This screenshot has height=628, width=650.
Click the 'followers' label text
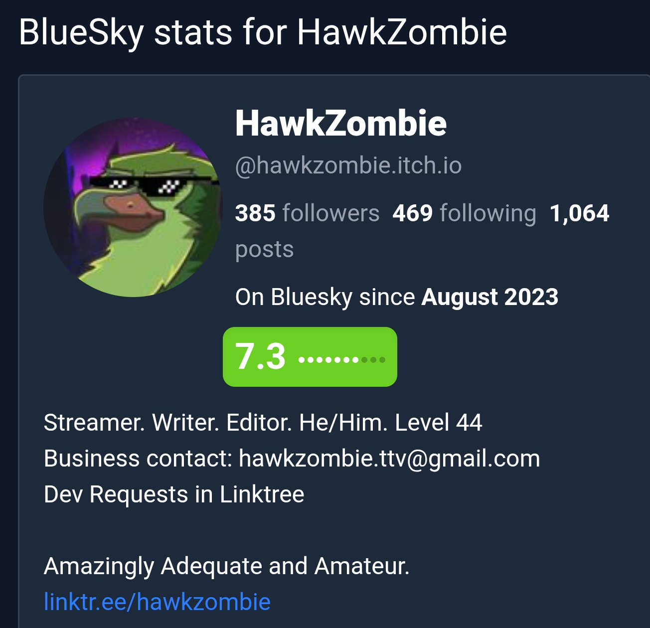331,213
